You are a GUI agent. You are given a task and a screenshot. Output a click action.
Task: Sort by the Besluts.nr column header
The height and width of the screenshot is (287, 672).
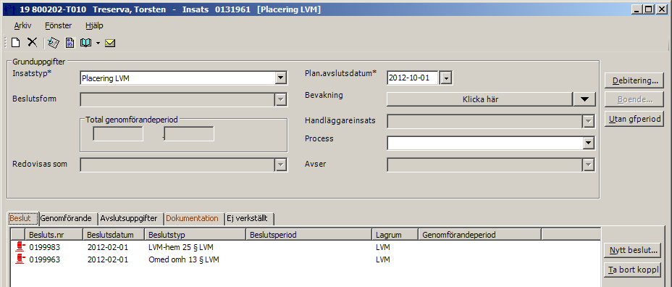[54, 235]
